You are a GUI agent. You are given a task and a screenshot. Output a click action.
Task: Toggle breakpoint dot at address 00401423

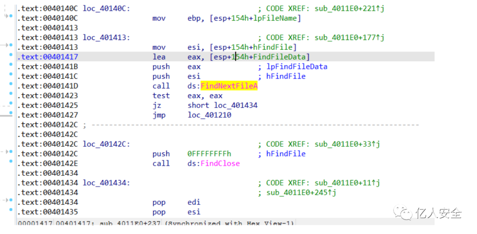(x=11, y=93)
